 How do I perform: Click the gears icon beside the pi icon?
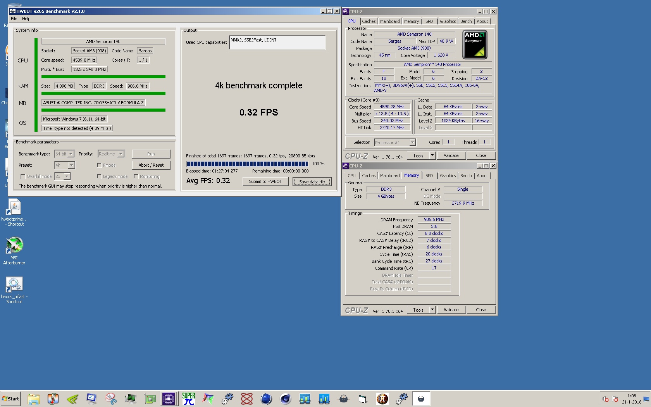click(x=402, y=399)
